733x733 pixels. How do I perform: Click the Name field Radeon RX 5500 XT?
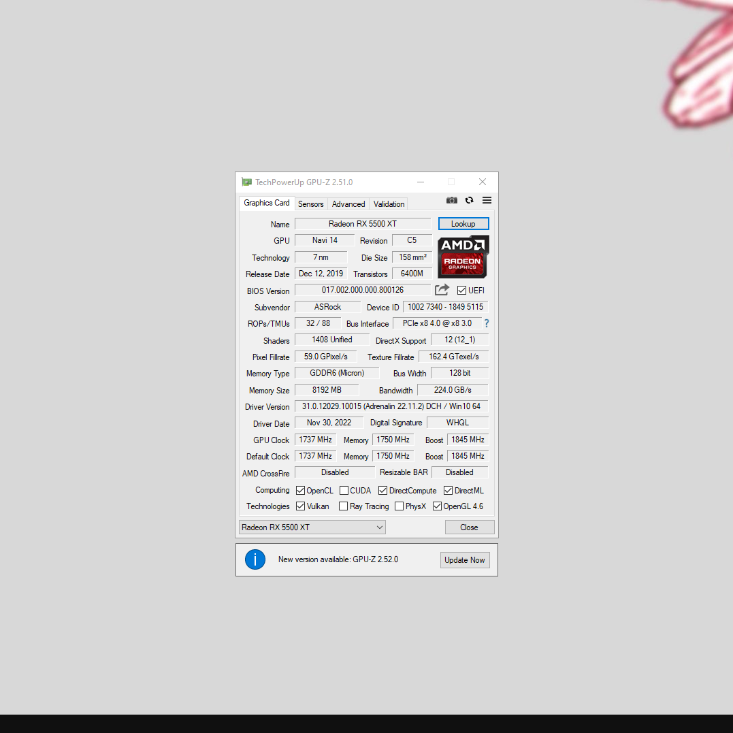tap(363, 224)
